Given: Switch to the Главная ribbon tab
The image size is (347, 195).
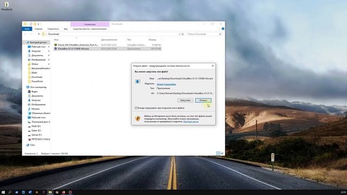Looking at the screenshot, I should [x=38, y=29].
